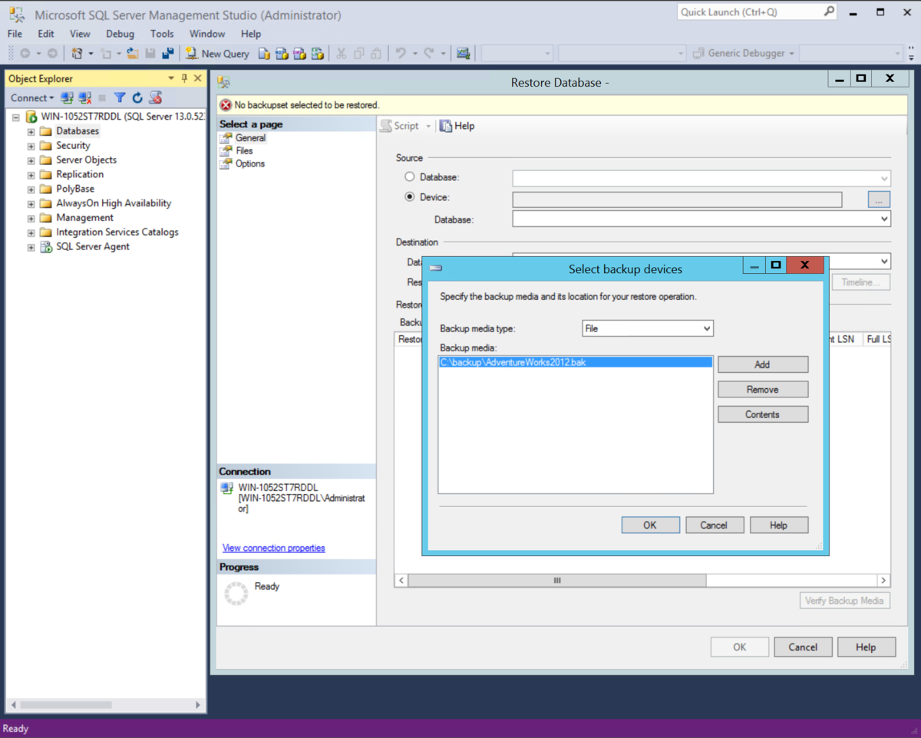
Task: Click the Undo icon in toolbar
Action: pyautogui.click(x=400, y=54)
